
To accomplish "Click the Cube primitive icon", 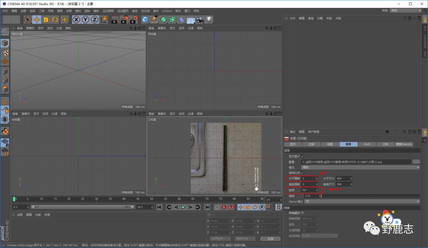I will (145, 19).
